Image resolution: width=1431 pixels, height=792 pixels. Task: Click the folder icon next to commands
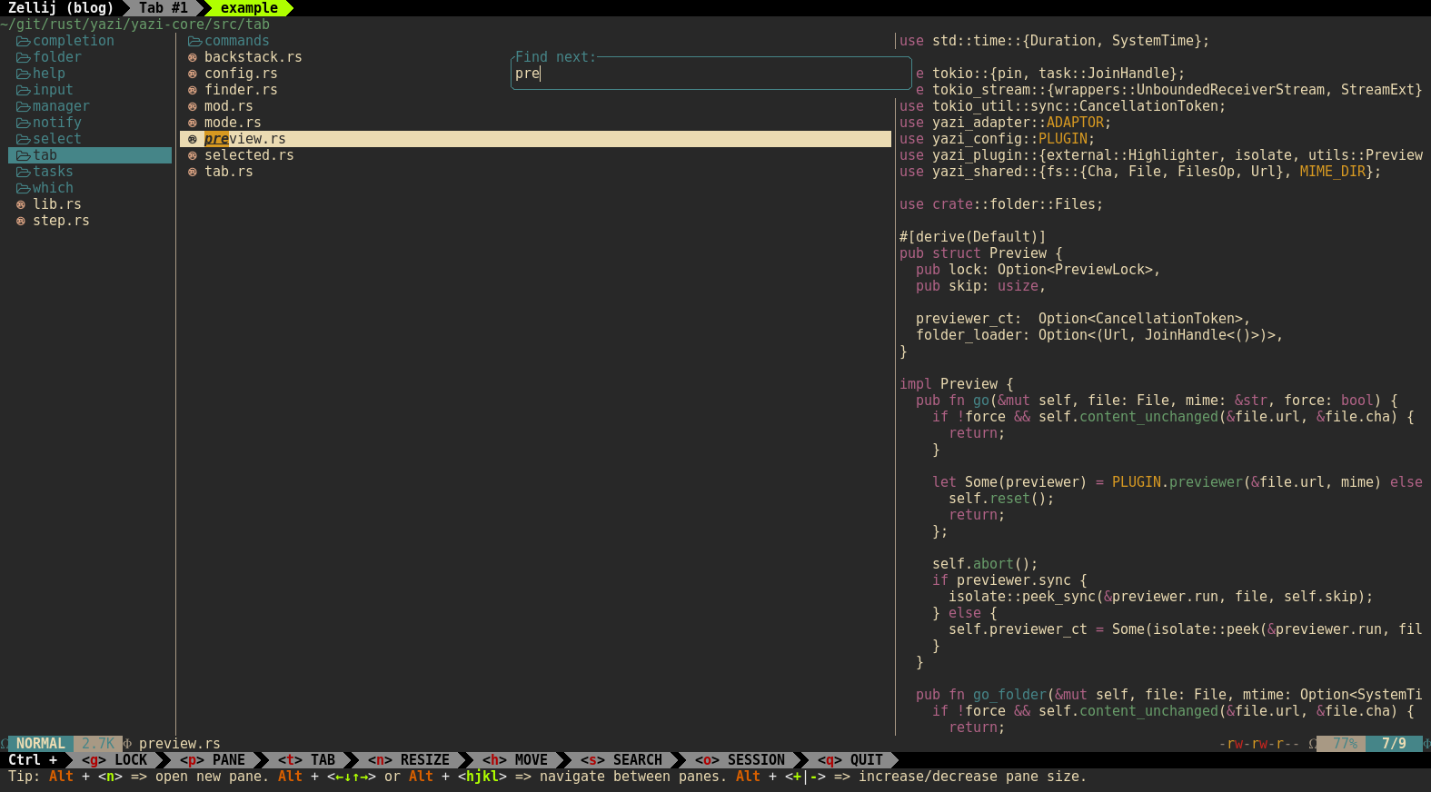(194, 41)
